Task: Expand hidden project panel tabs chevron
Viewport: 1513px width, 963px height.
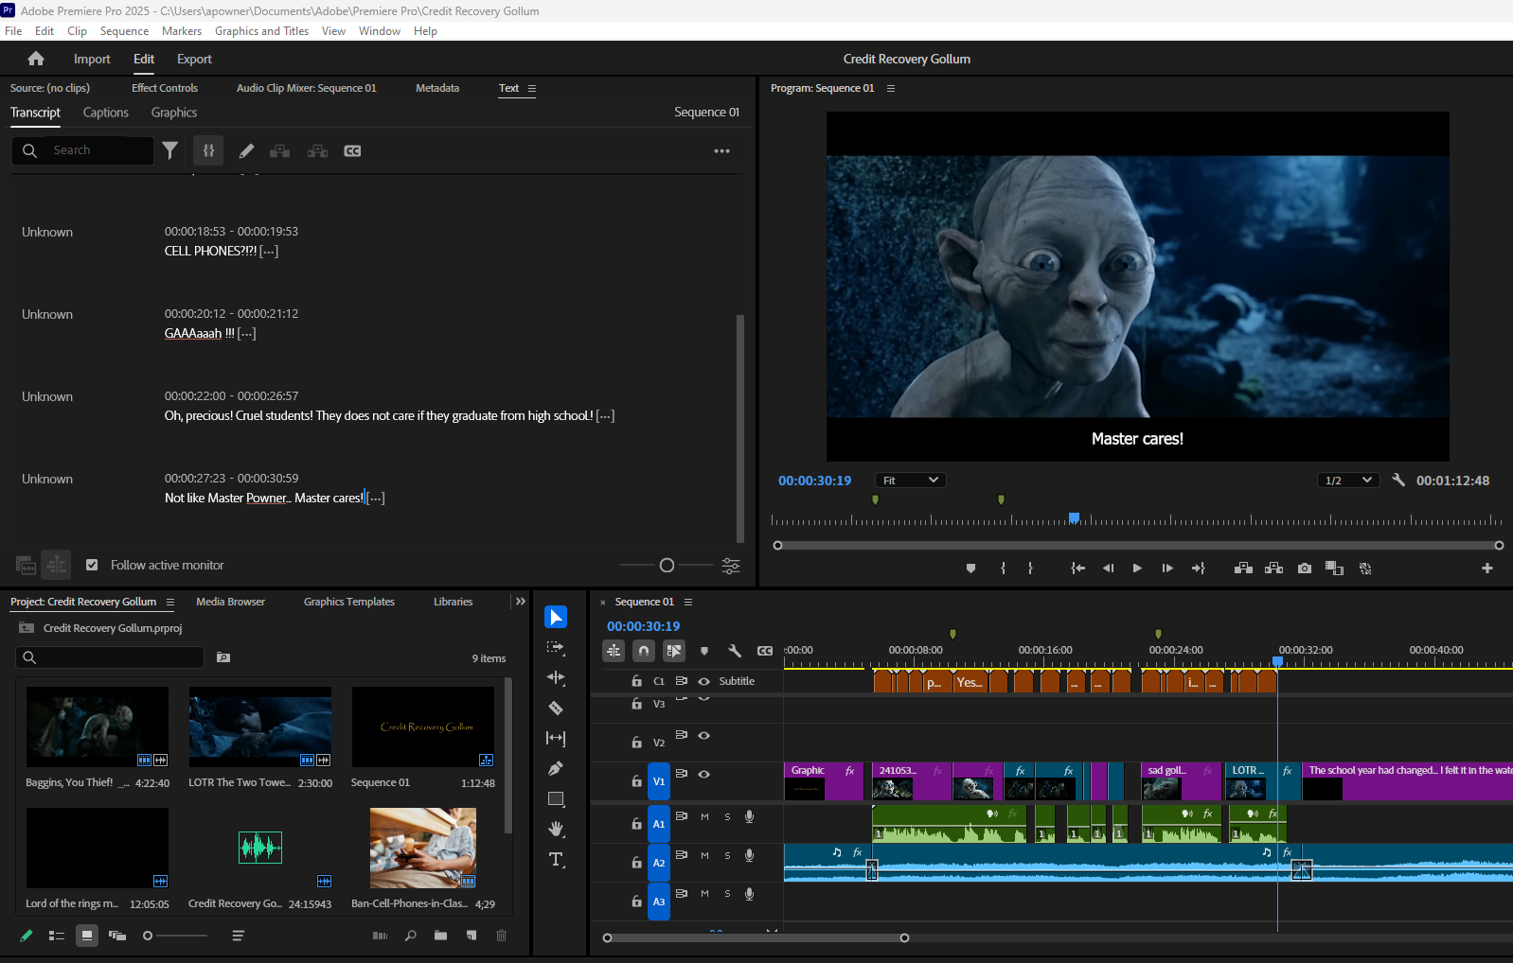Action: [x=520, y=602]
